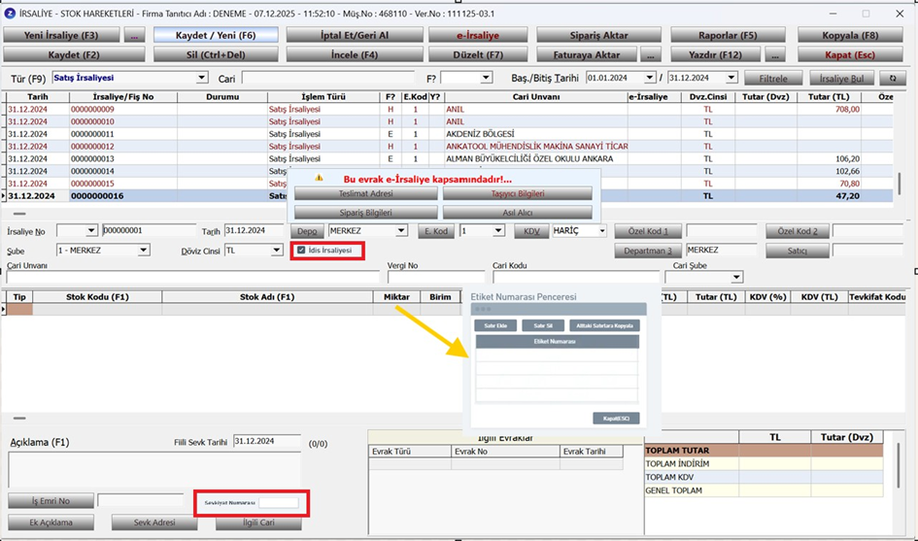The image size is (918, 541).
Task: Click Alttaki Satırlara Kopyala button
Action: click(605, 325)
